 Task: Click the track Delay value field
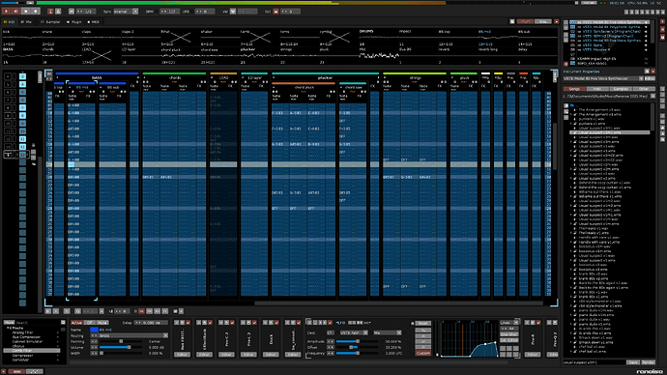click(151, 323)
